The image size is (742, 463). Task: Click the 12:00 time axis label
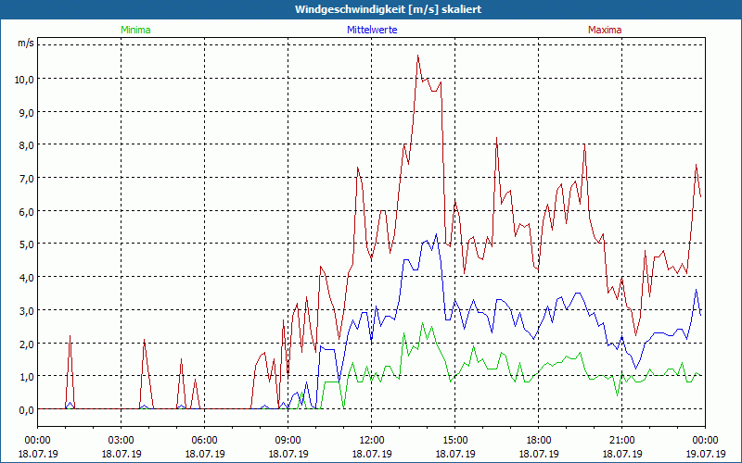(372, 441)
